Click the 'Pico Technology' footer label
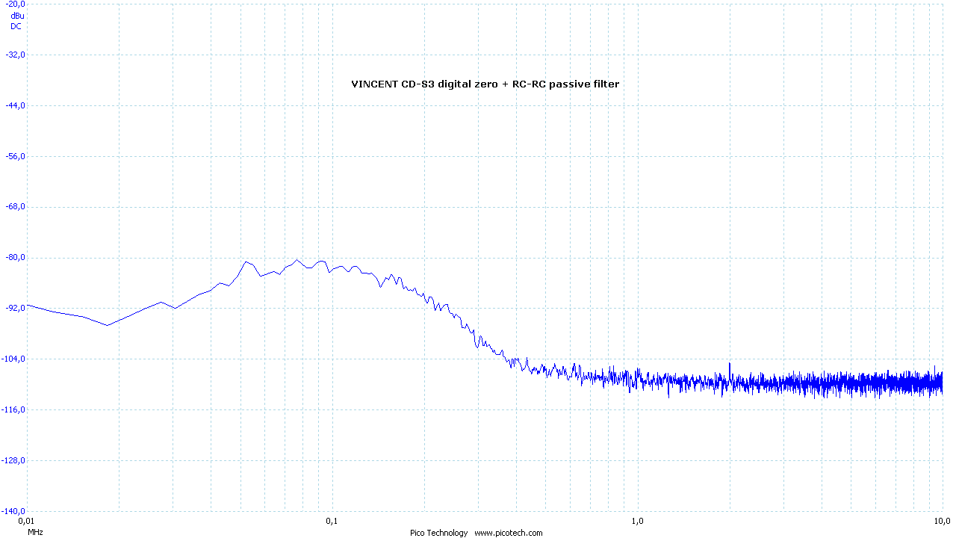Screen dimensions: 956x538 439,533
